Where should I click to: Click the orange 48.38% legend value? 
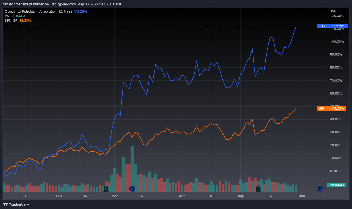point(25,21)
